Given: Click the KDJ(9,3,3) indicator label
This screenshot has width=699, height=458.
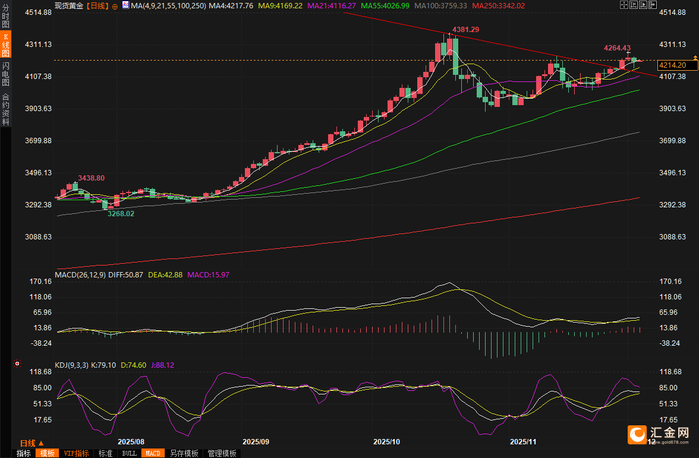Looking at the screenshot, I should pyautogui.click(x=72, y=365).
